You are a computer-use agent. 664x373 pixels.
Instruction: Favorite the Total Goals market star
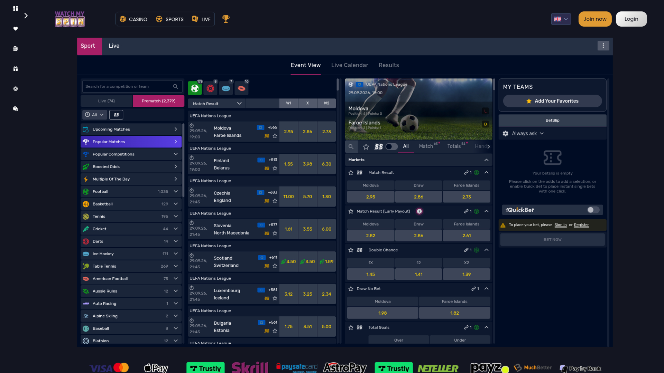pos(351,327)
